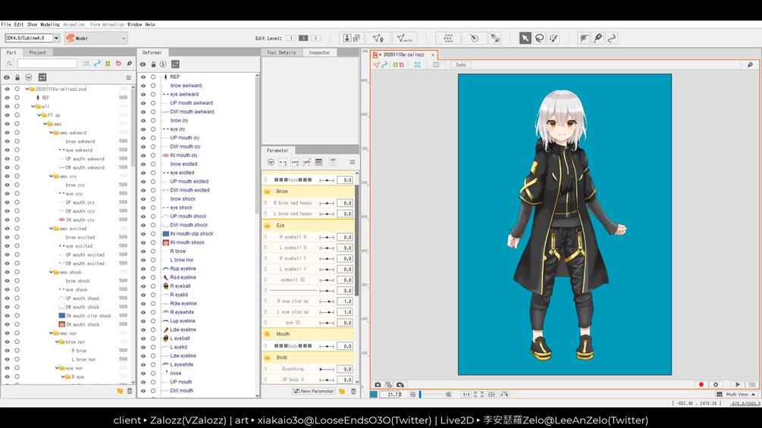Click the Solo button above the canvas
The image size is (762, 428).
click(461, 64)
